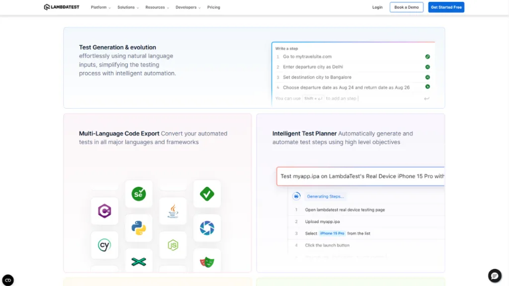Viewport: 509px width, 286px height.
Task: Click the 'Multi-Language Code Export' heading
Action: [x=119, y=134]
